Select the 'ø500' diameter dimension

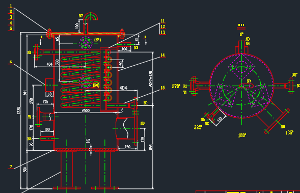[86, 111]
